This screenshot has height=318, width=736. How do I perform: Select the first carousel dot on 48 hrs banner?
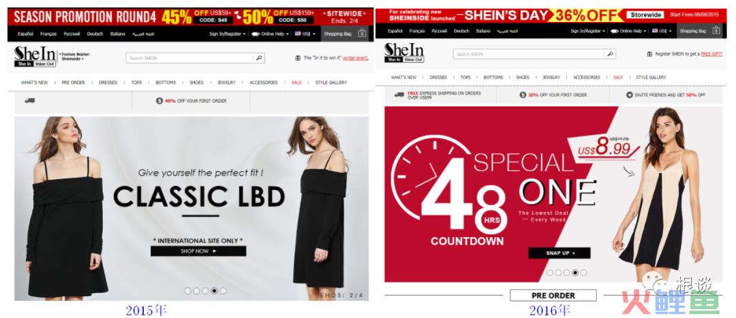click(x=549, y=272)
